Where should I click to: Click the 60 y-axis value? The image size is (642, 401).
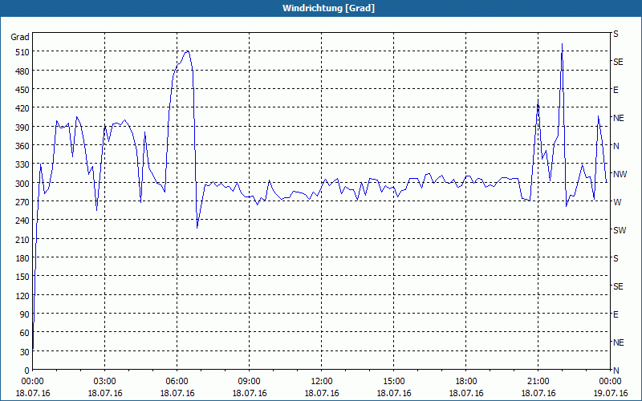coord(25,334)
